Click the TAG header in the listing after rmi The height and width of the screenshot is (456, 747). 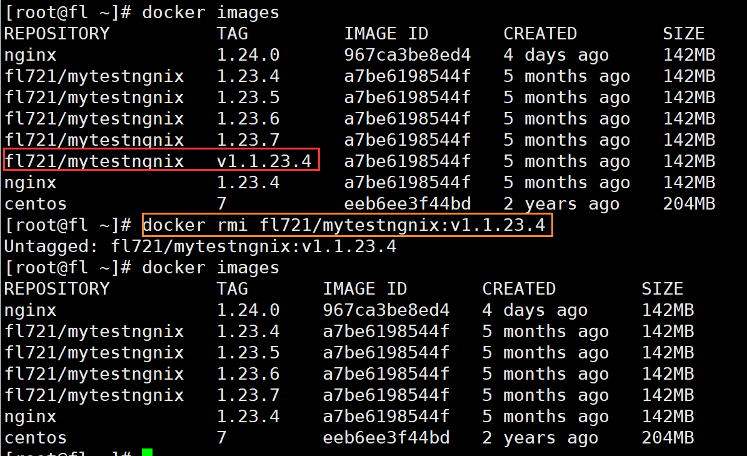click(233, 289)
